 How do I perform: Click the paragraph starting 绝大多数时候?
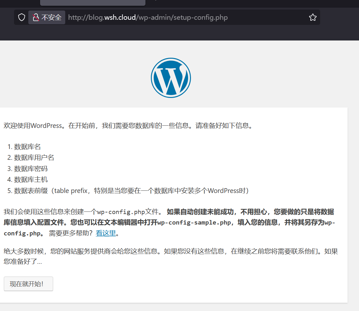171,256
